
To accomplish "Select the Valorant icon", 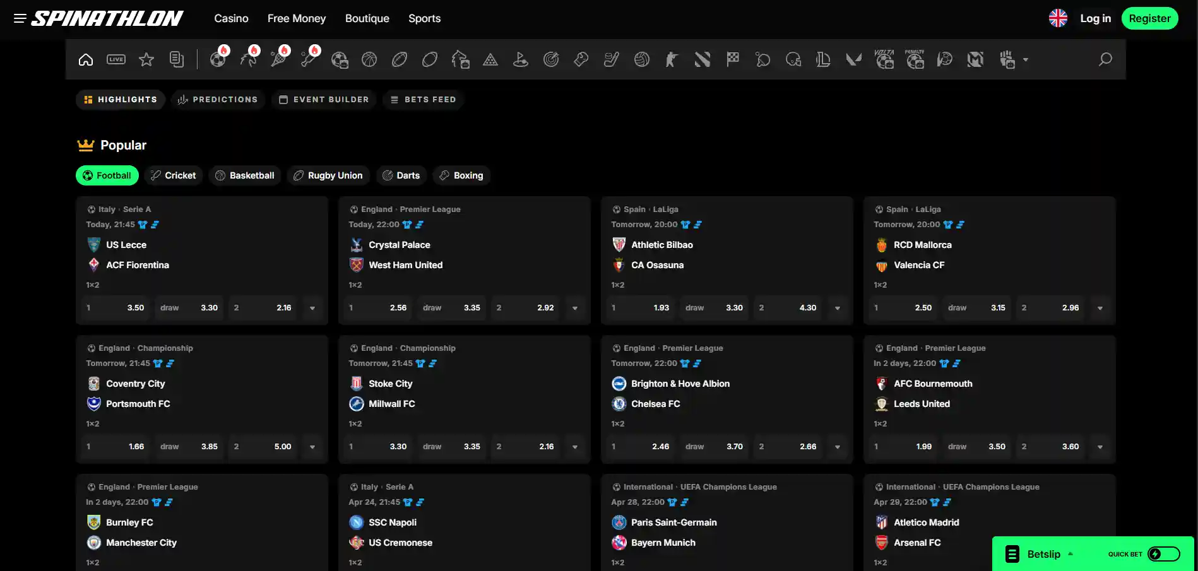I will pyautogui.click(x=854, y=59).
